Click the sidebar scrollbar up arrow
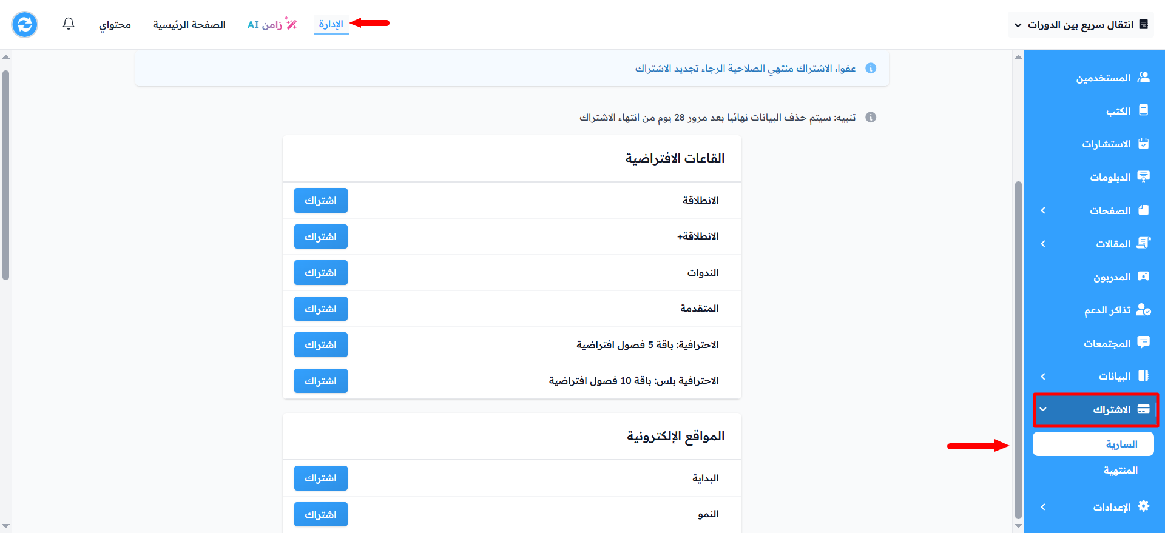 point(1018,57)
